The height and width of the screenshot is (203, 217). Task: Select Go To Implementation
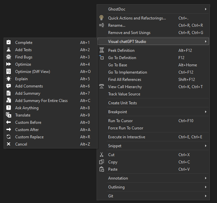153,72
